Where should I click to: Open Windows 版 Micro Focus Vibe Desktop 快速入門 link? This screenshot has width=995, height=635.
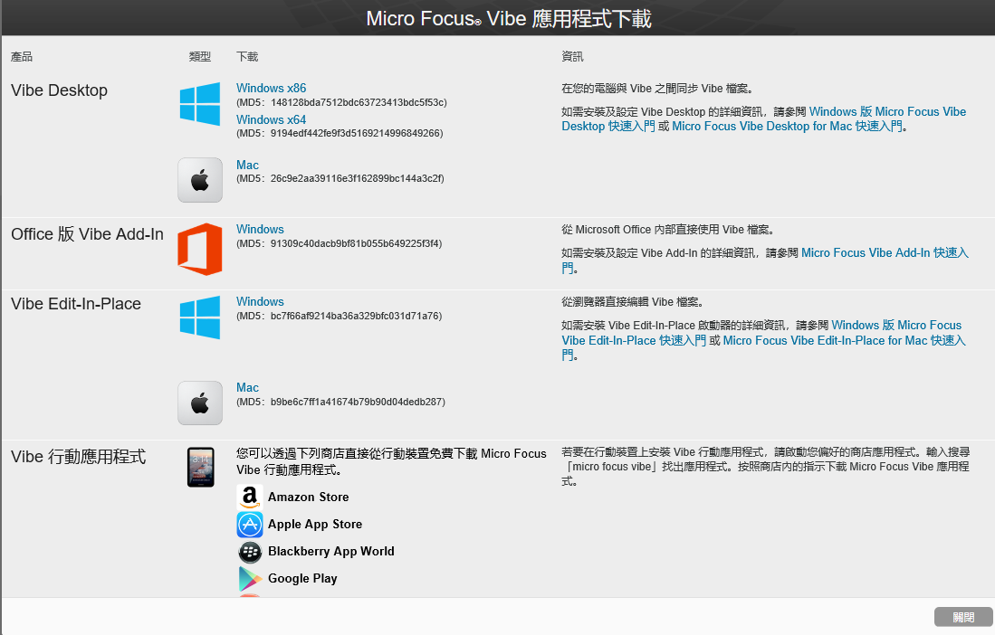coord(887,111)
